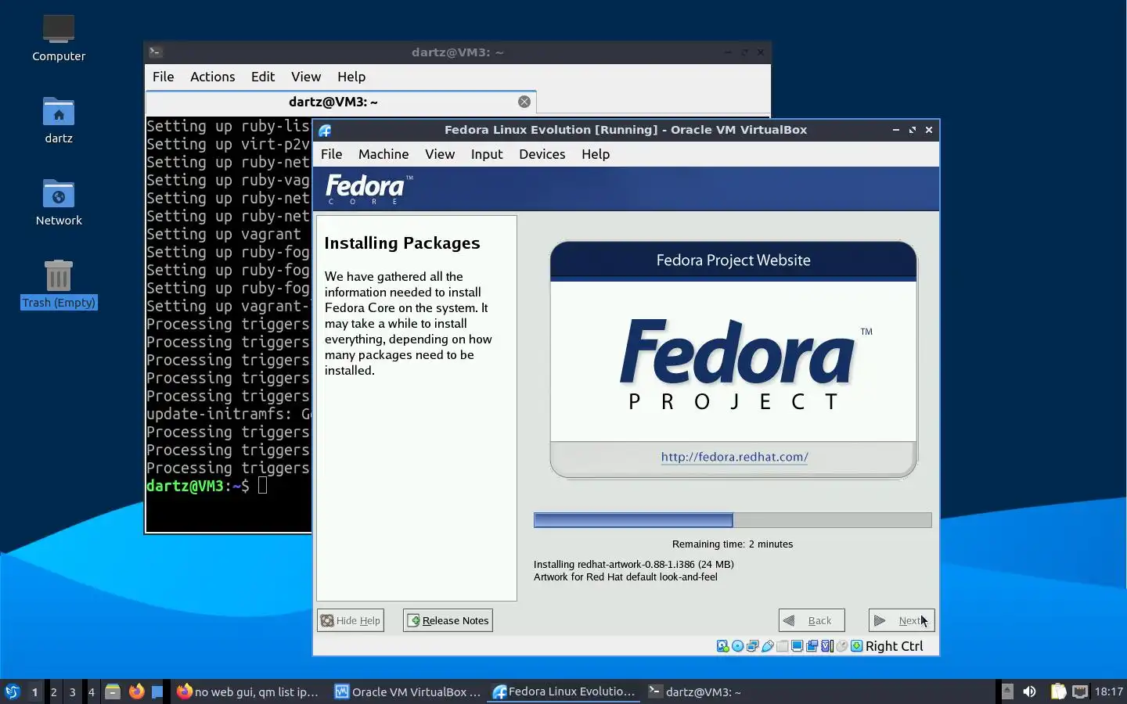This screenshot has width=1127, height=704.
Task: Click the Back button in Fedora installer
Action: (812, 620)
